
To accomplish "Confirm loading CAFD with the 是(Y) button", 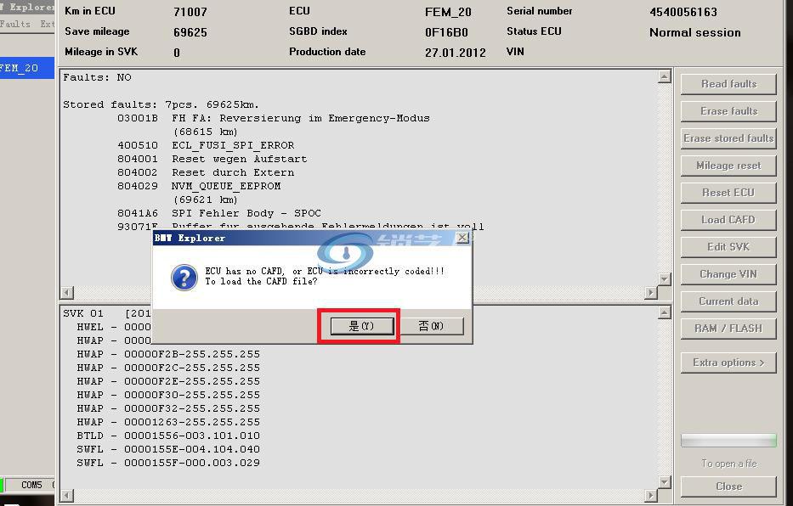I will tap(361, 326).
